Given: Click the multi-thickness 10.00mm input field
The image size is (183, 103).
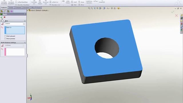Looking at the screenshot, I should (x=14, y=45).
